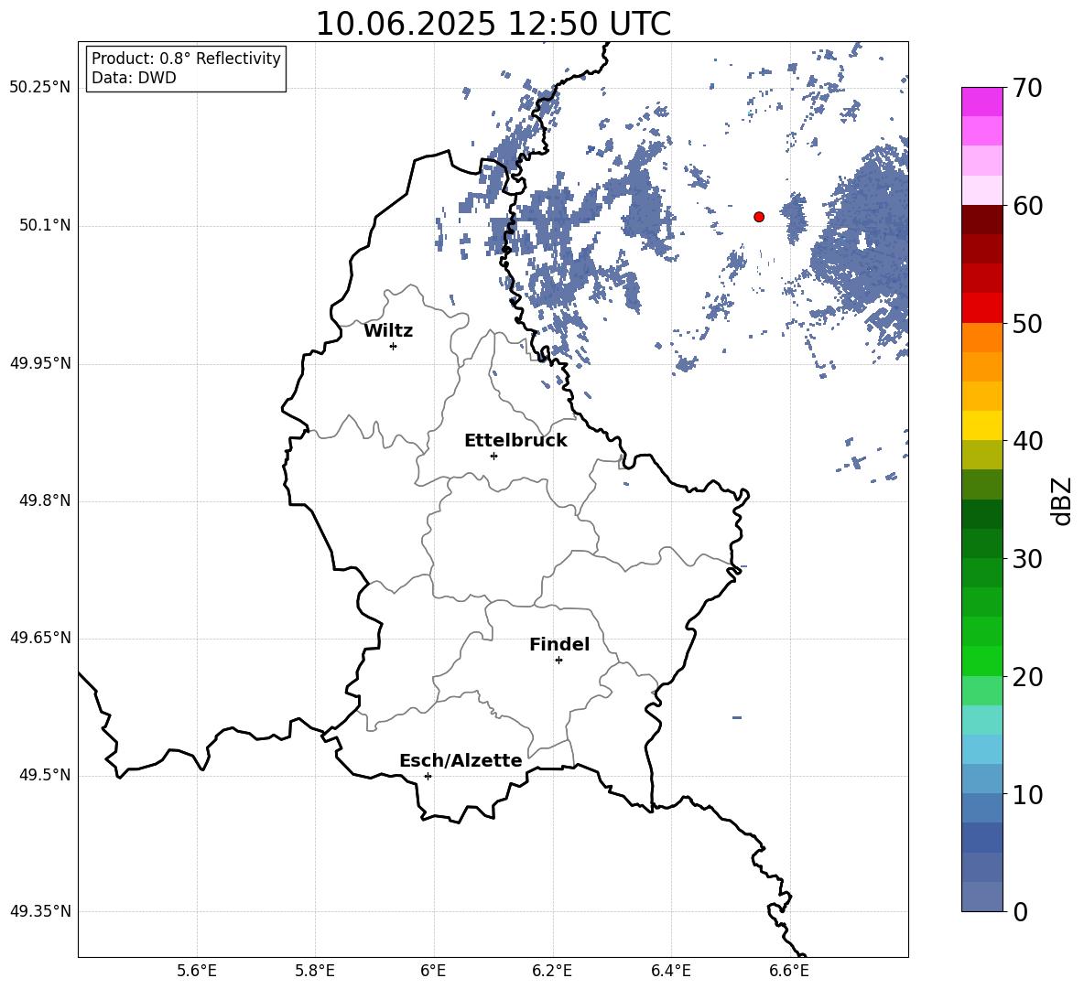Click the 50.25°N latitude label

tap(40, 88)
